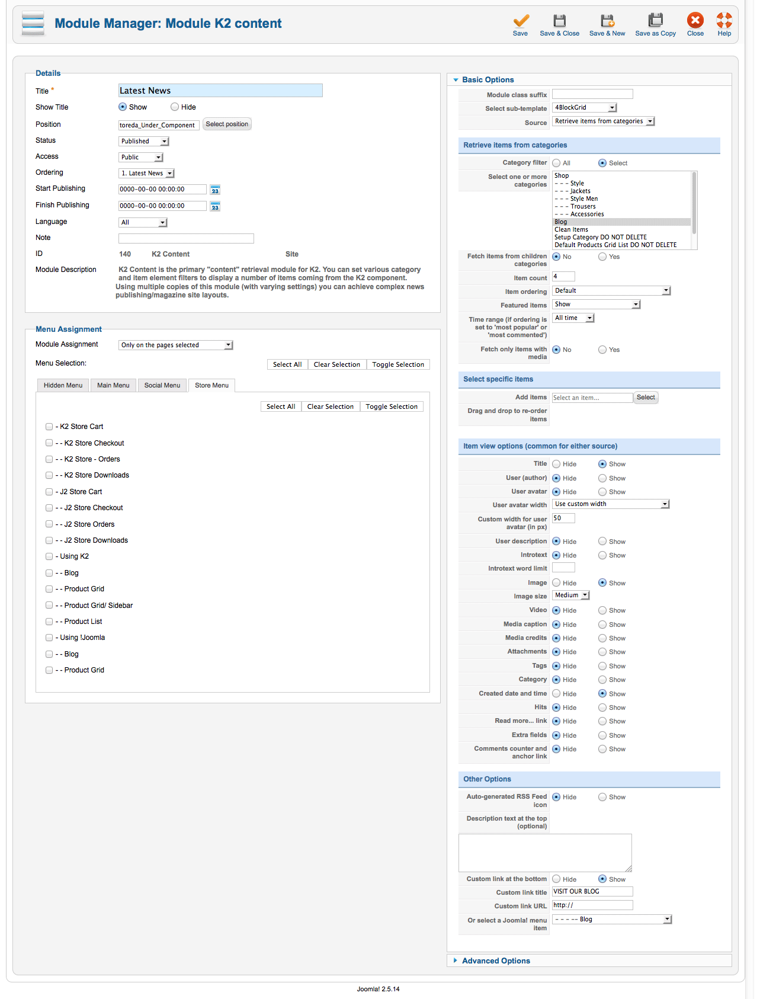
Task: Click the Item count field
Action: point(563,276)
